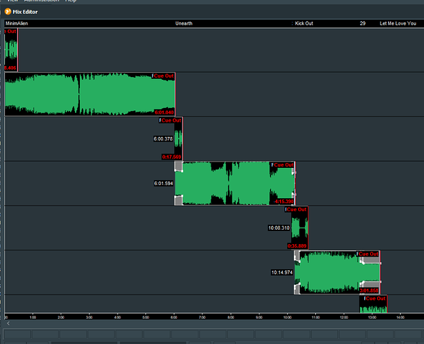Click the 11:00 mark on the time ruler

(315, 317)
